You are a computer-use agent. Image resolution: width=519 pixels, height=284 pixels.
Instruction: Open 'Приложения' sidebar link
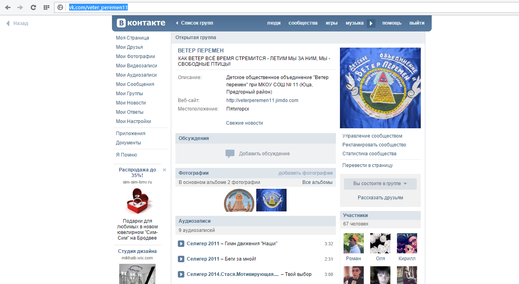[x=131, y=134]
